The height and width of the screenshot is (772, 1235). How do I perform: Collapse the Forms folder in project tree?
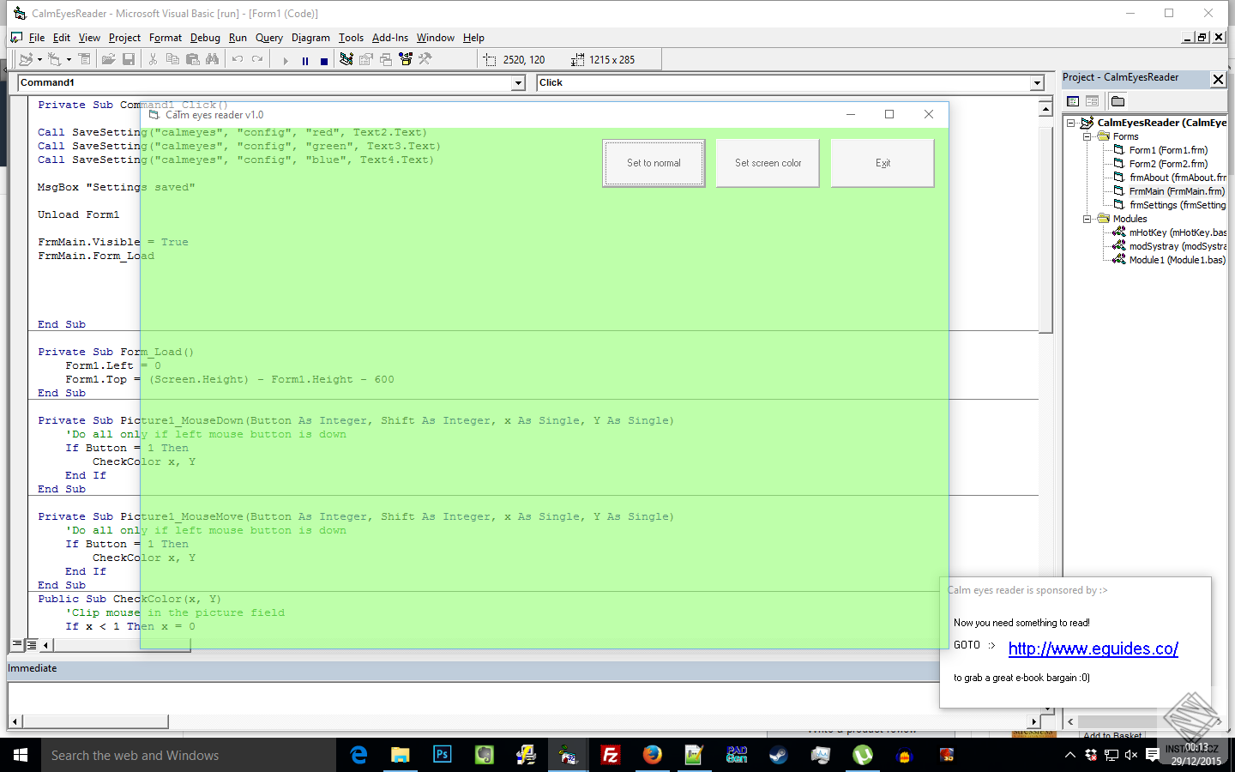pos(1087,136)
